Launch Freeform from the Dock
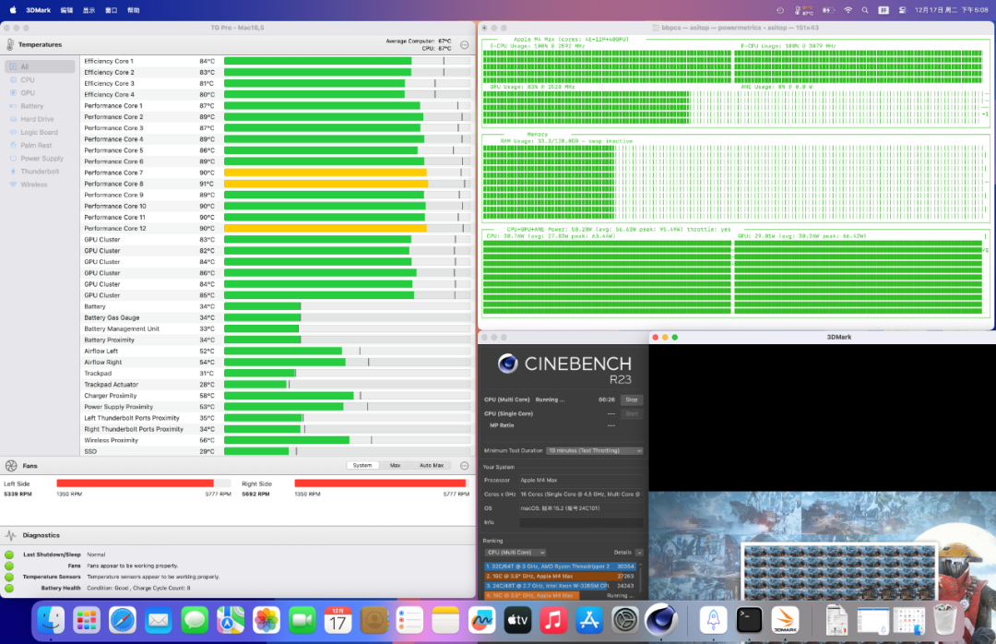 point(481,620)
